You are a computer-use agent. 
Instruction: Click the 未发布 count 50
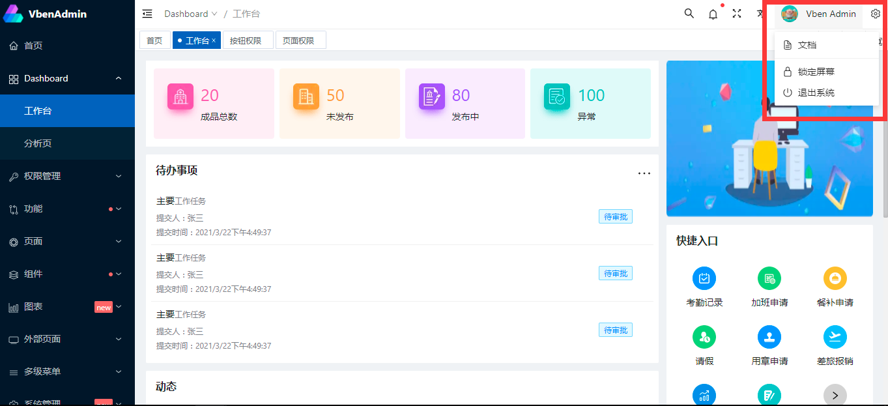(x=335, y=95)
